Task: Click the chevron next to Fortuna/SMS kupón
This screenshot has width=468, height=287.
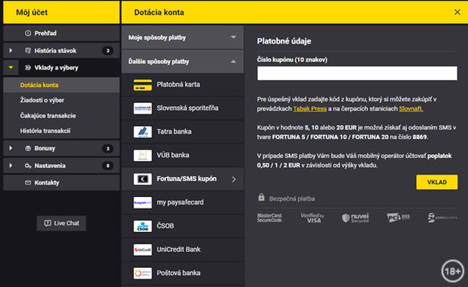Action: 234,179
